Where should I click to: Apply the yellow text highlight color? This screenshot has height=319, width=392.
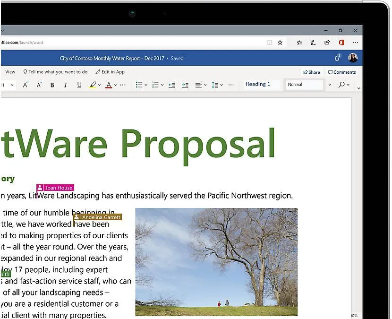(93, 85)
